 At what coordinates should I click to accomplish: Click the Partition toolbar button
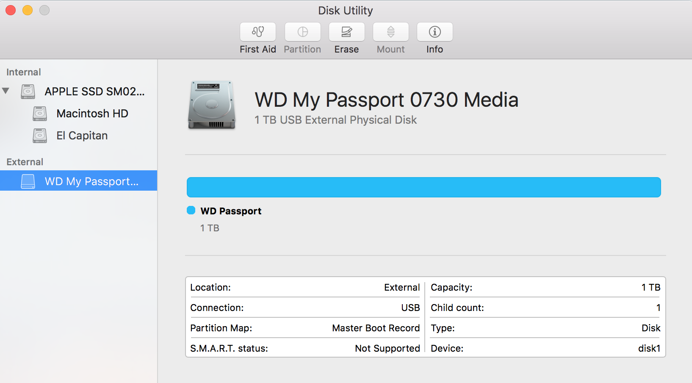pos(303,32)
